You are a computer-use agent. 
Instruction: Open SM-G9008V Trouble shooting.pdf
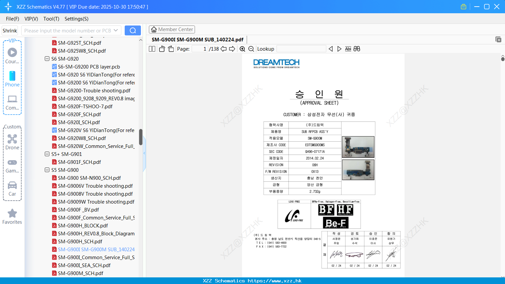(95, 194)
